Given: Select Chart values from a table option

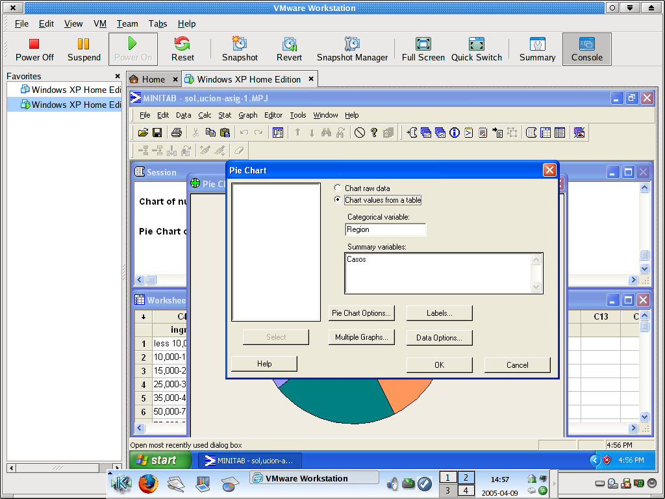Looking at the screenshot, I should (338, 200).
